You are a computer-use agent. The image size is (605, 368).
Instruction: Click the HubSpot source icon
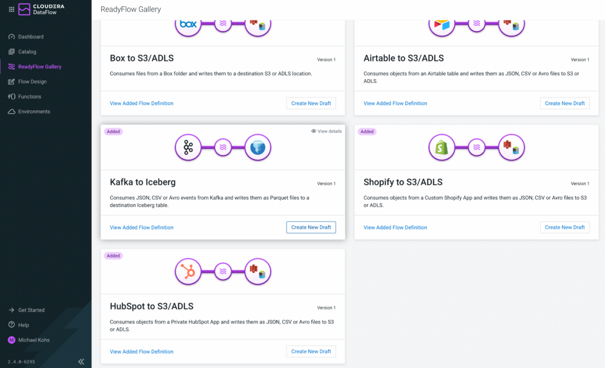[188, 272]
